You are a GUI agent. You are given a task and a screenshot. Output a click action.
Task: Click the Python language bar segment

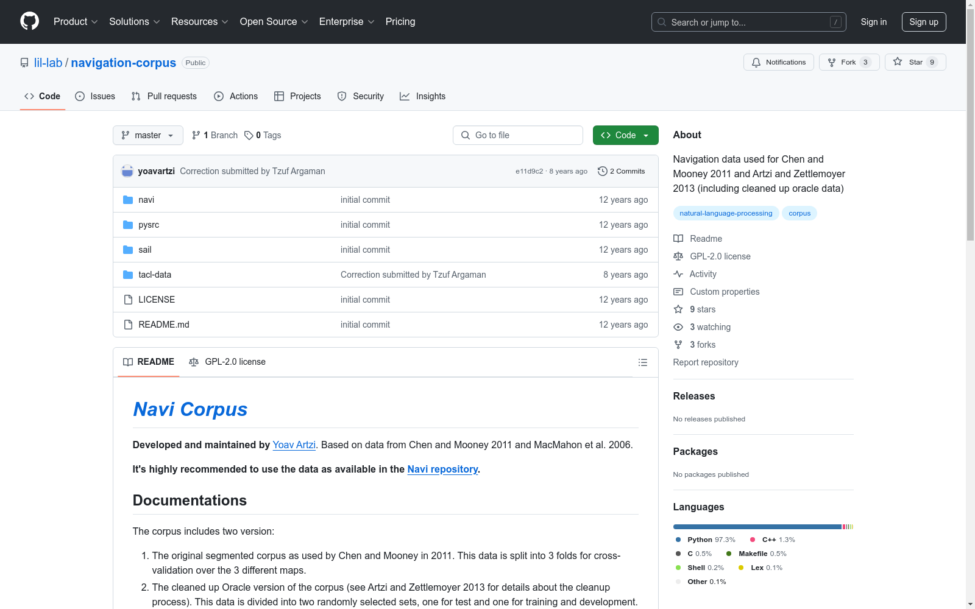757,527
